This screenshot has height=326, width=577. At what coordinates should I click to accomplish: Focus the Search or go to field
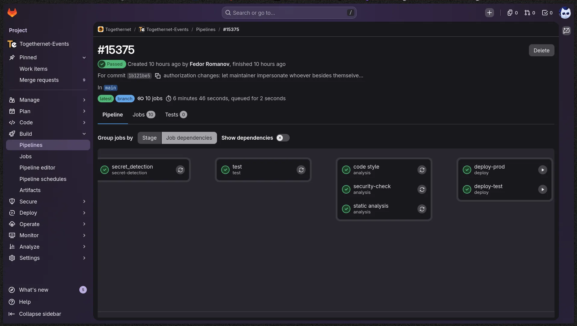point(289,13)
